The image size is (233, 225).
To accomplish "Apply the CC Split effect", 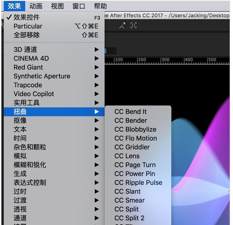I will click(138, 209).
